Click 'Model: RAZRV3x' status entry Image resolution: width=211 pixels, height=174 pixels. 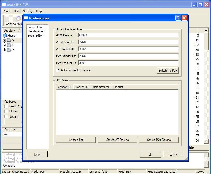coord(71,172)
